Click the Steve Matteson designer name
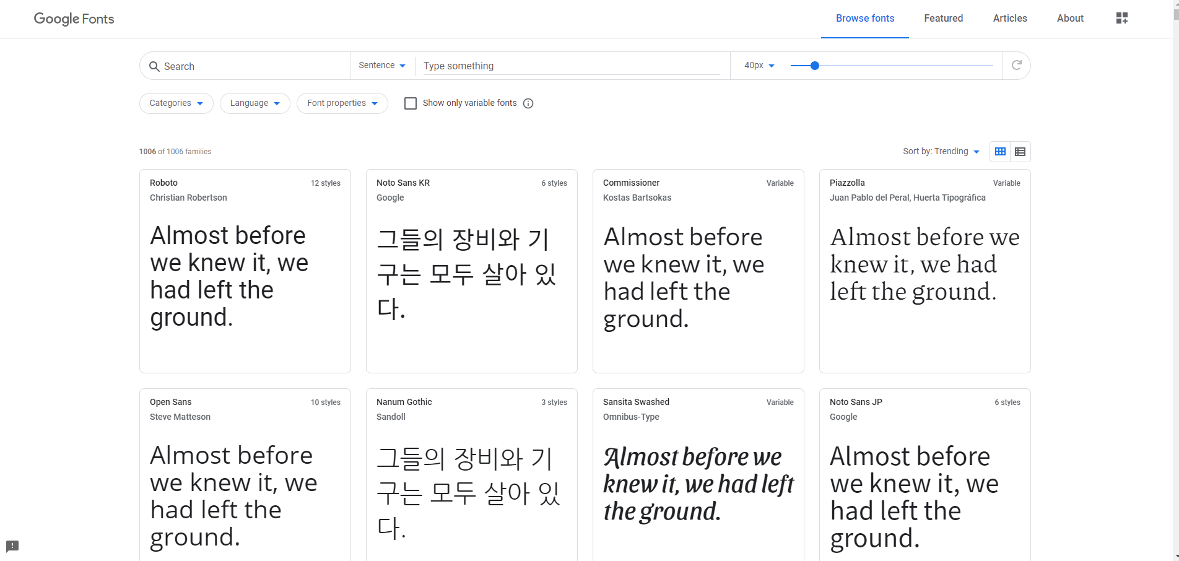 click(x=180, y=417)
